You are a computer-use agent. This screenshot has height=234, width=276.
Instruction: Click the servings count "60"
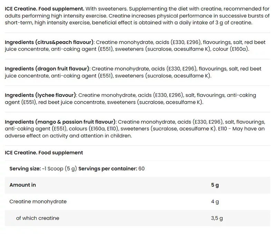point(141,169)
